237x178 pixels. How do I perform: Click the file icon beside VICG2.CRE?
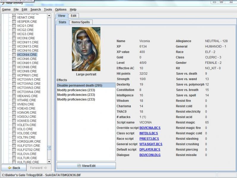coord(14,30)
